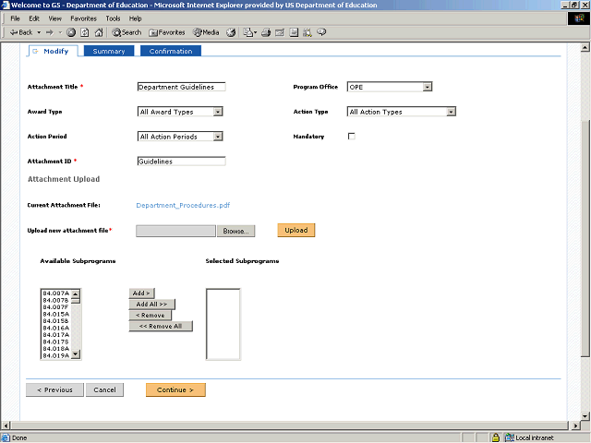Open the Favorites menu
The height and width of the screenshot is (443, 591).
tap(84, 18)
